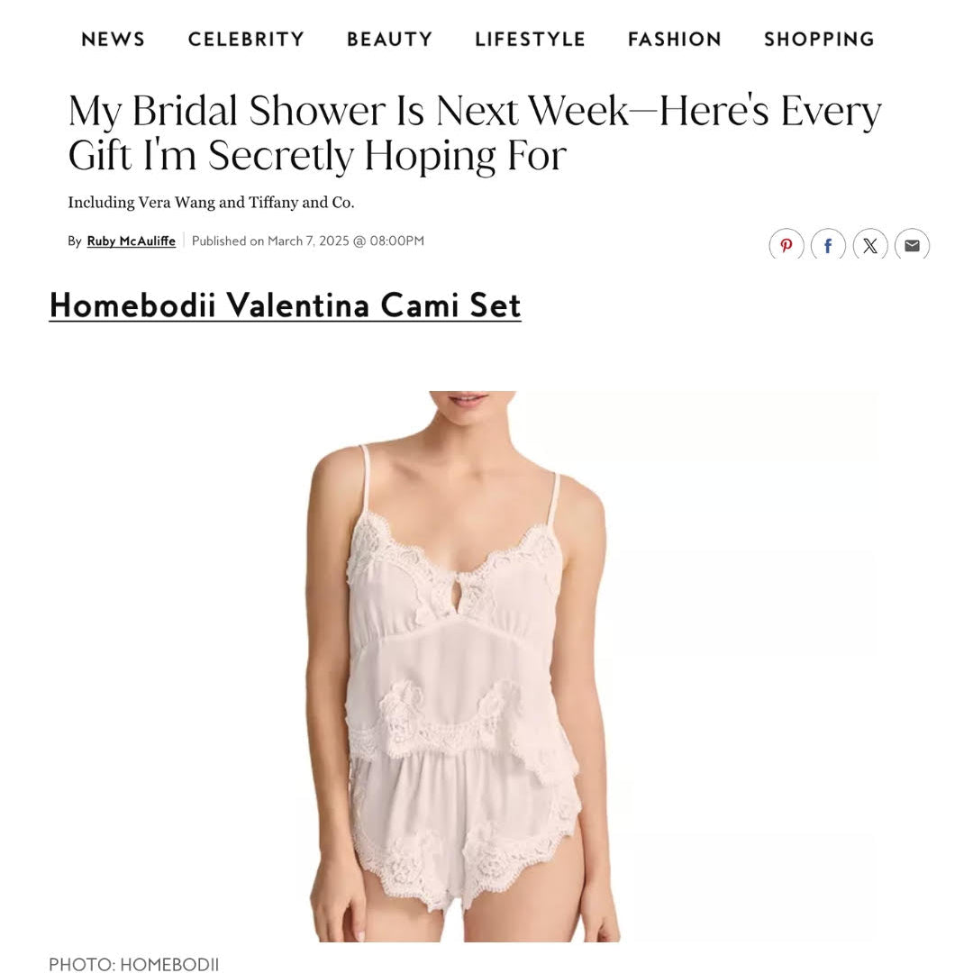
Task: Post the article to X
Action: coord(870,244)
